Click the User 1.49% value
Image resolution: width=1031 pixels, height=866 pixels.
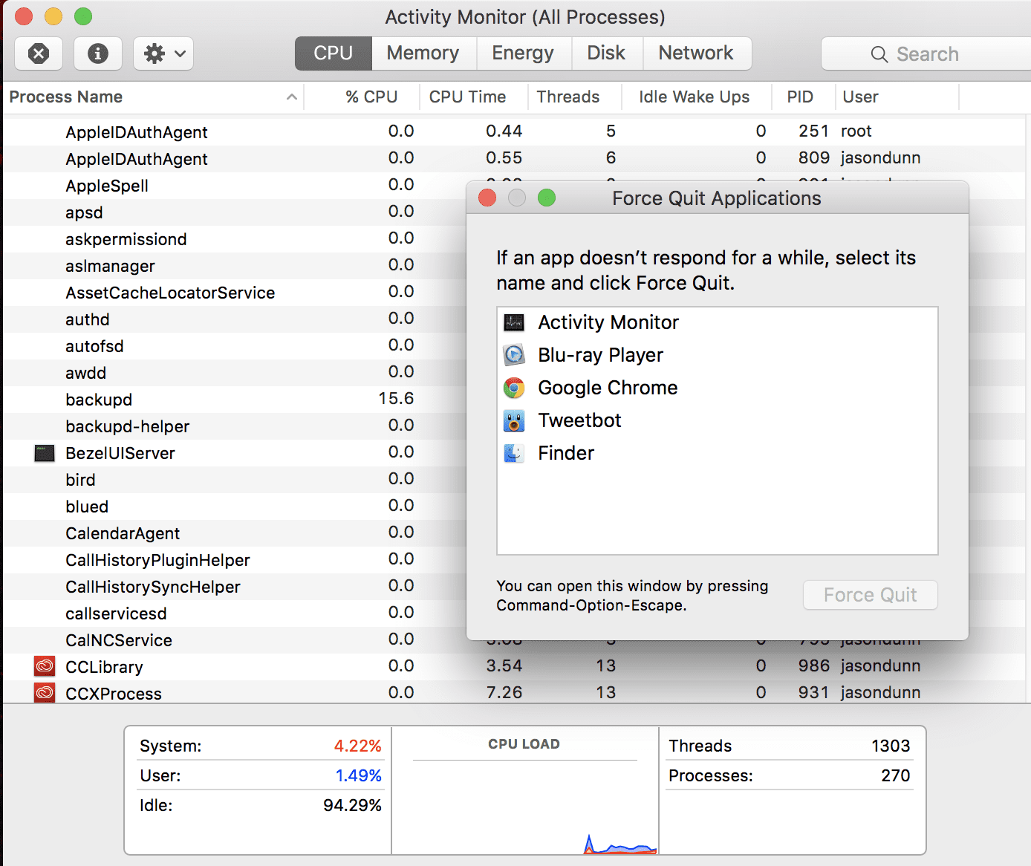(x=358, y=775)
